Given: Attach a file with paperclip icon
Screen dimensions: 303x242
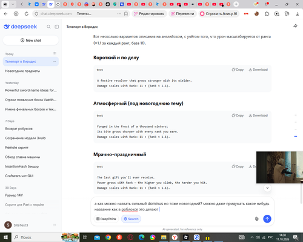Looking at the screenshot, I should (x=256, y=219).
